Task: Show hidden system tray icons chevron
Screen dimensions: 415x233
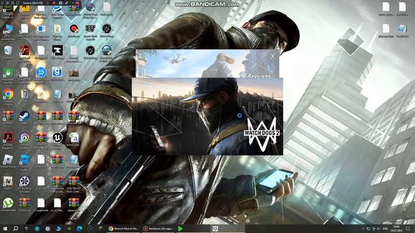Action: pos(363,228)
